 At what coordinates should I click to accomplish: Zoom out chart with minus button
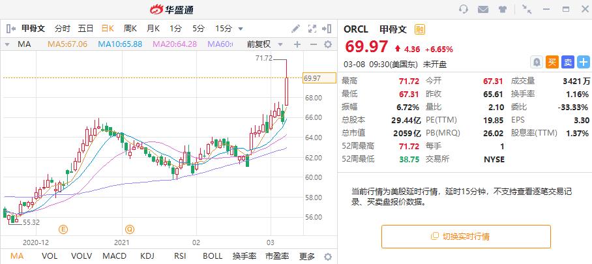[x=313, y=44]
